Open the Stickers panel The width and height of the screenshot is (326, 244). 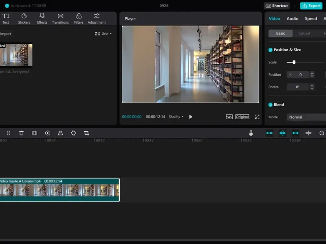click(x=24, y=18)
